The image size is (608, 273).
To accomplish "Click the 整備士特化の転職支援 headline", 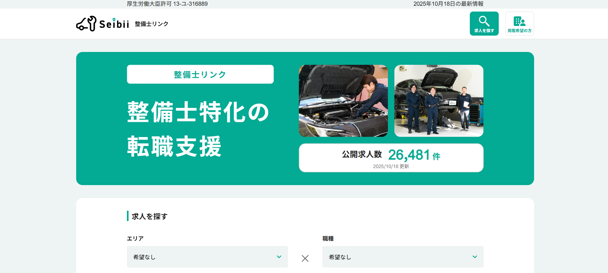I will [x=198, y=129].
